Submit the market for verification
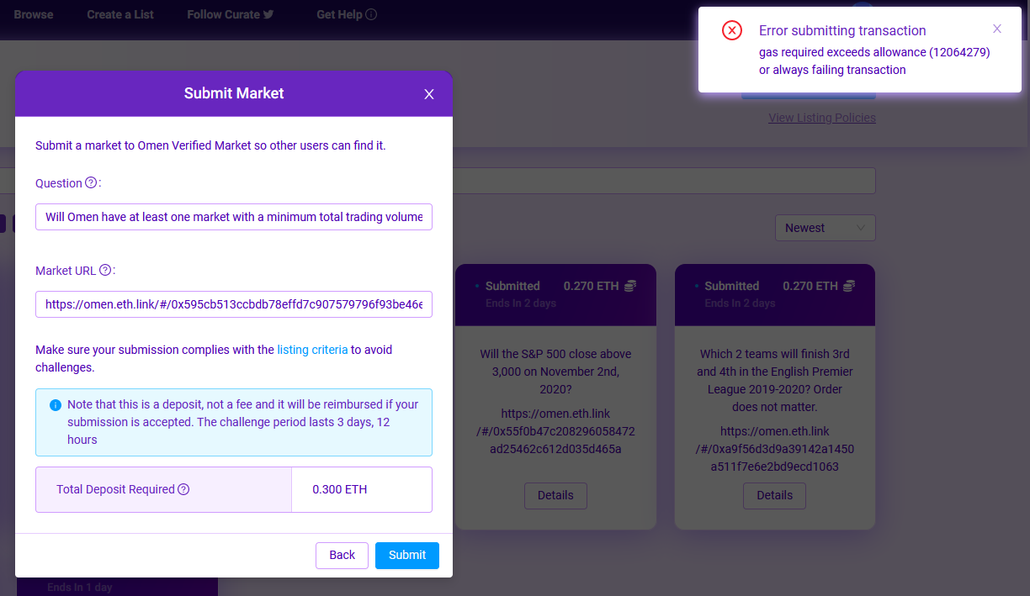This screenshot has width=1030, height=596. [x=406, y=555]
